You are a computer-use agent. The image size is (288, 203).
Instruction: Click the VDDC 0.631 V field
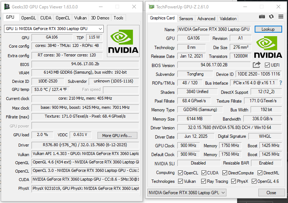80,135
